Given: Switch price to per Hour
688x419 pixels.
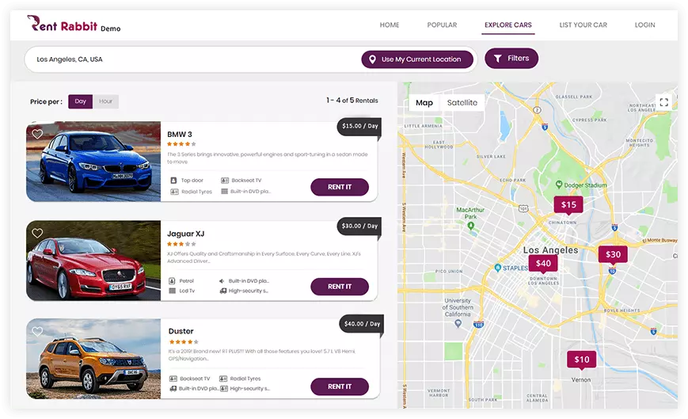Looking at the screenshot, I should pos(106,101).
